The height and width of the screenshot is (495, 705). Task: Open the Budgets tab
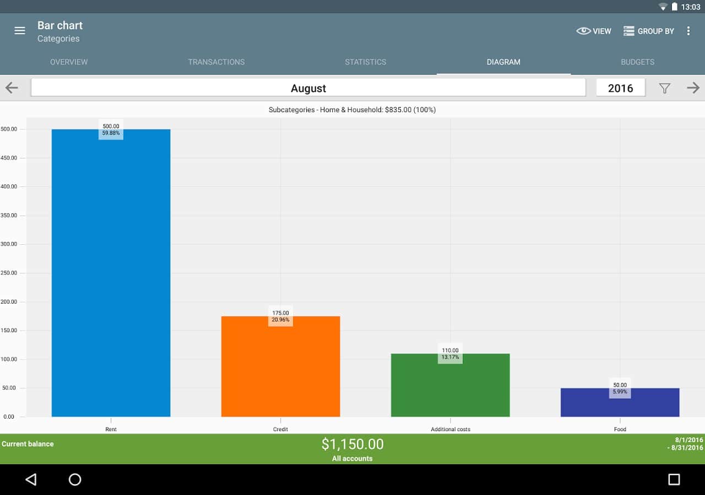point(637,62)
